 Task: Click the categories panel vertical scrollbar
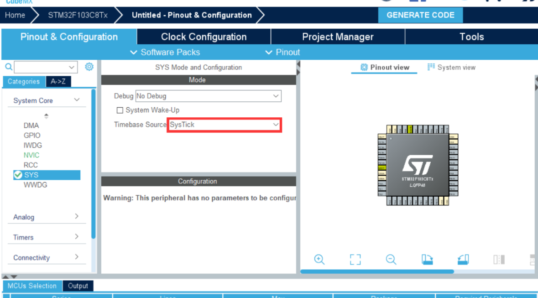(x=94, y=164)
